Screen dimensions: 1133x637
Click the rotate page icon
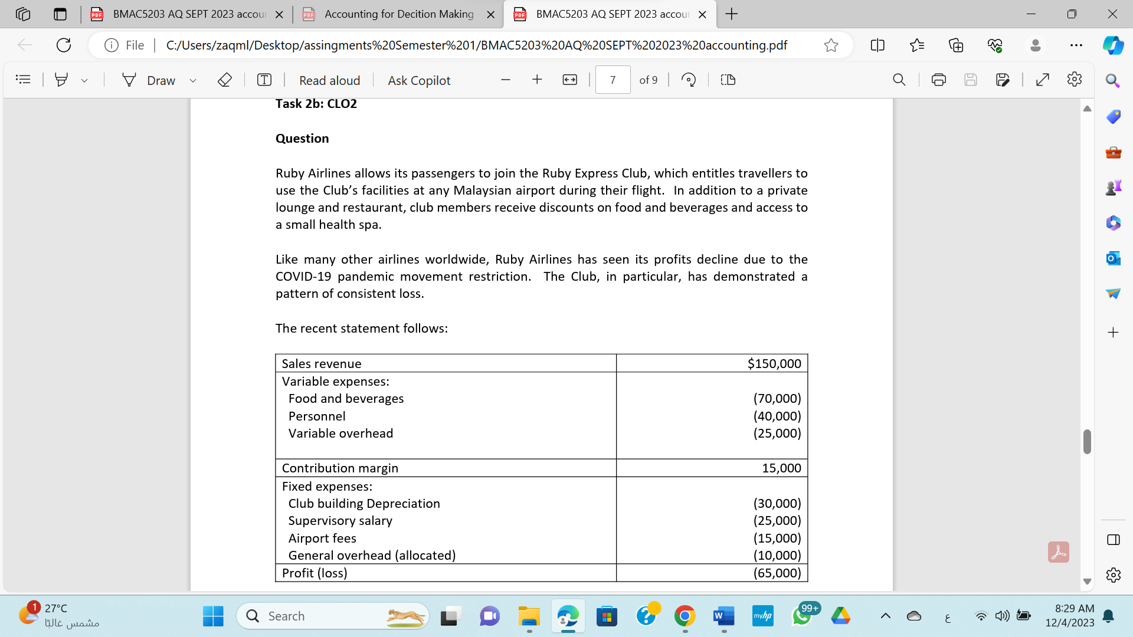tap(689, 80)
